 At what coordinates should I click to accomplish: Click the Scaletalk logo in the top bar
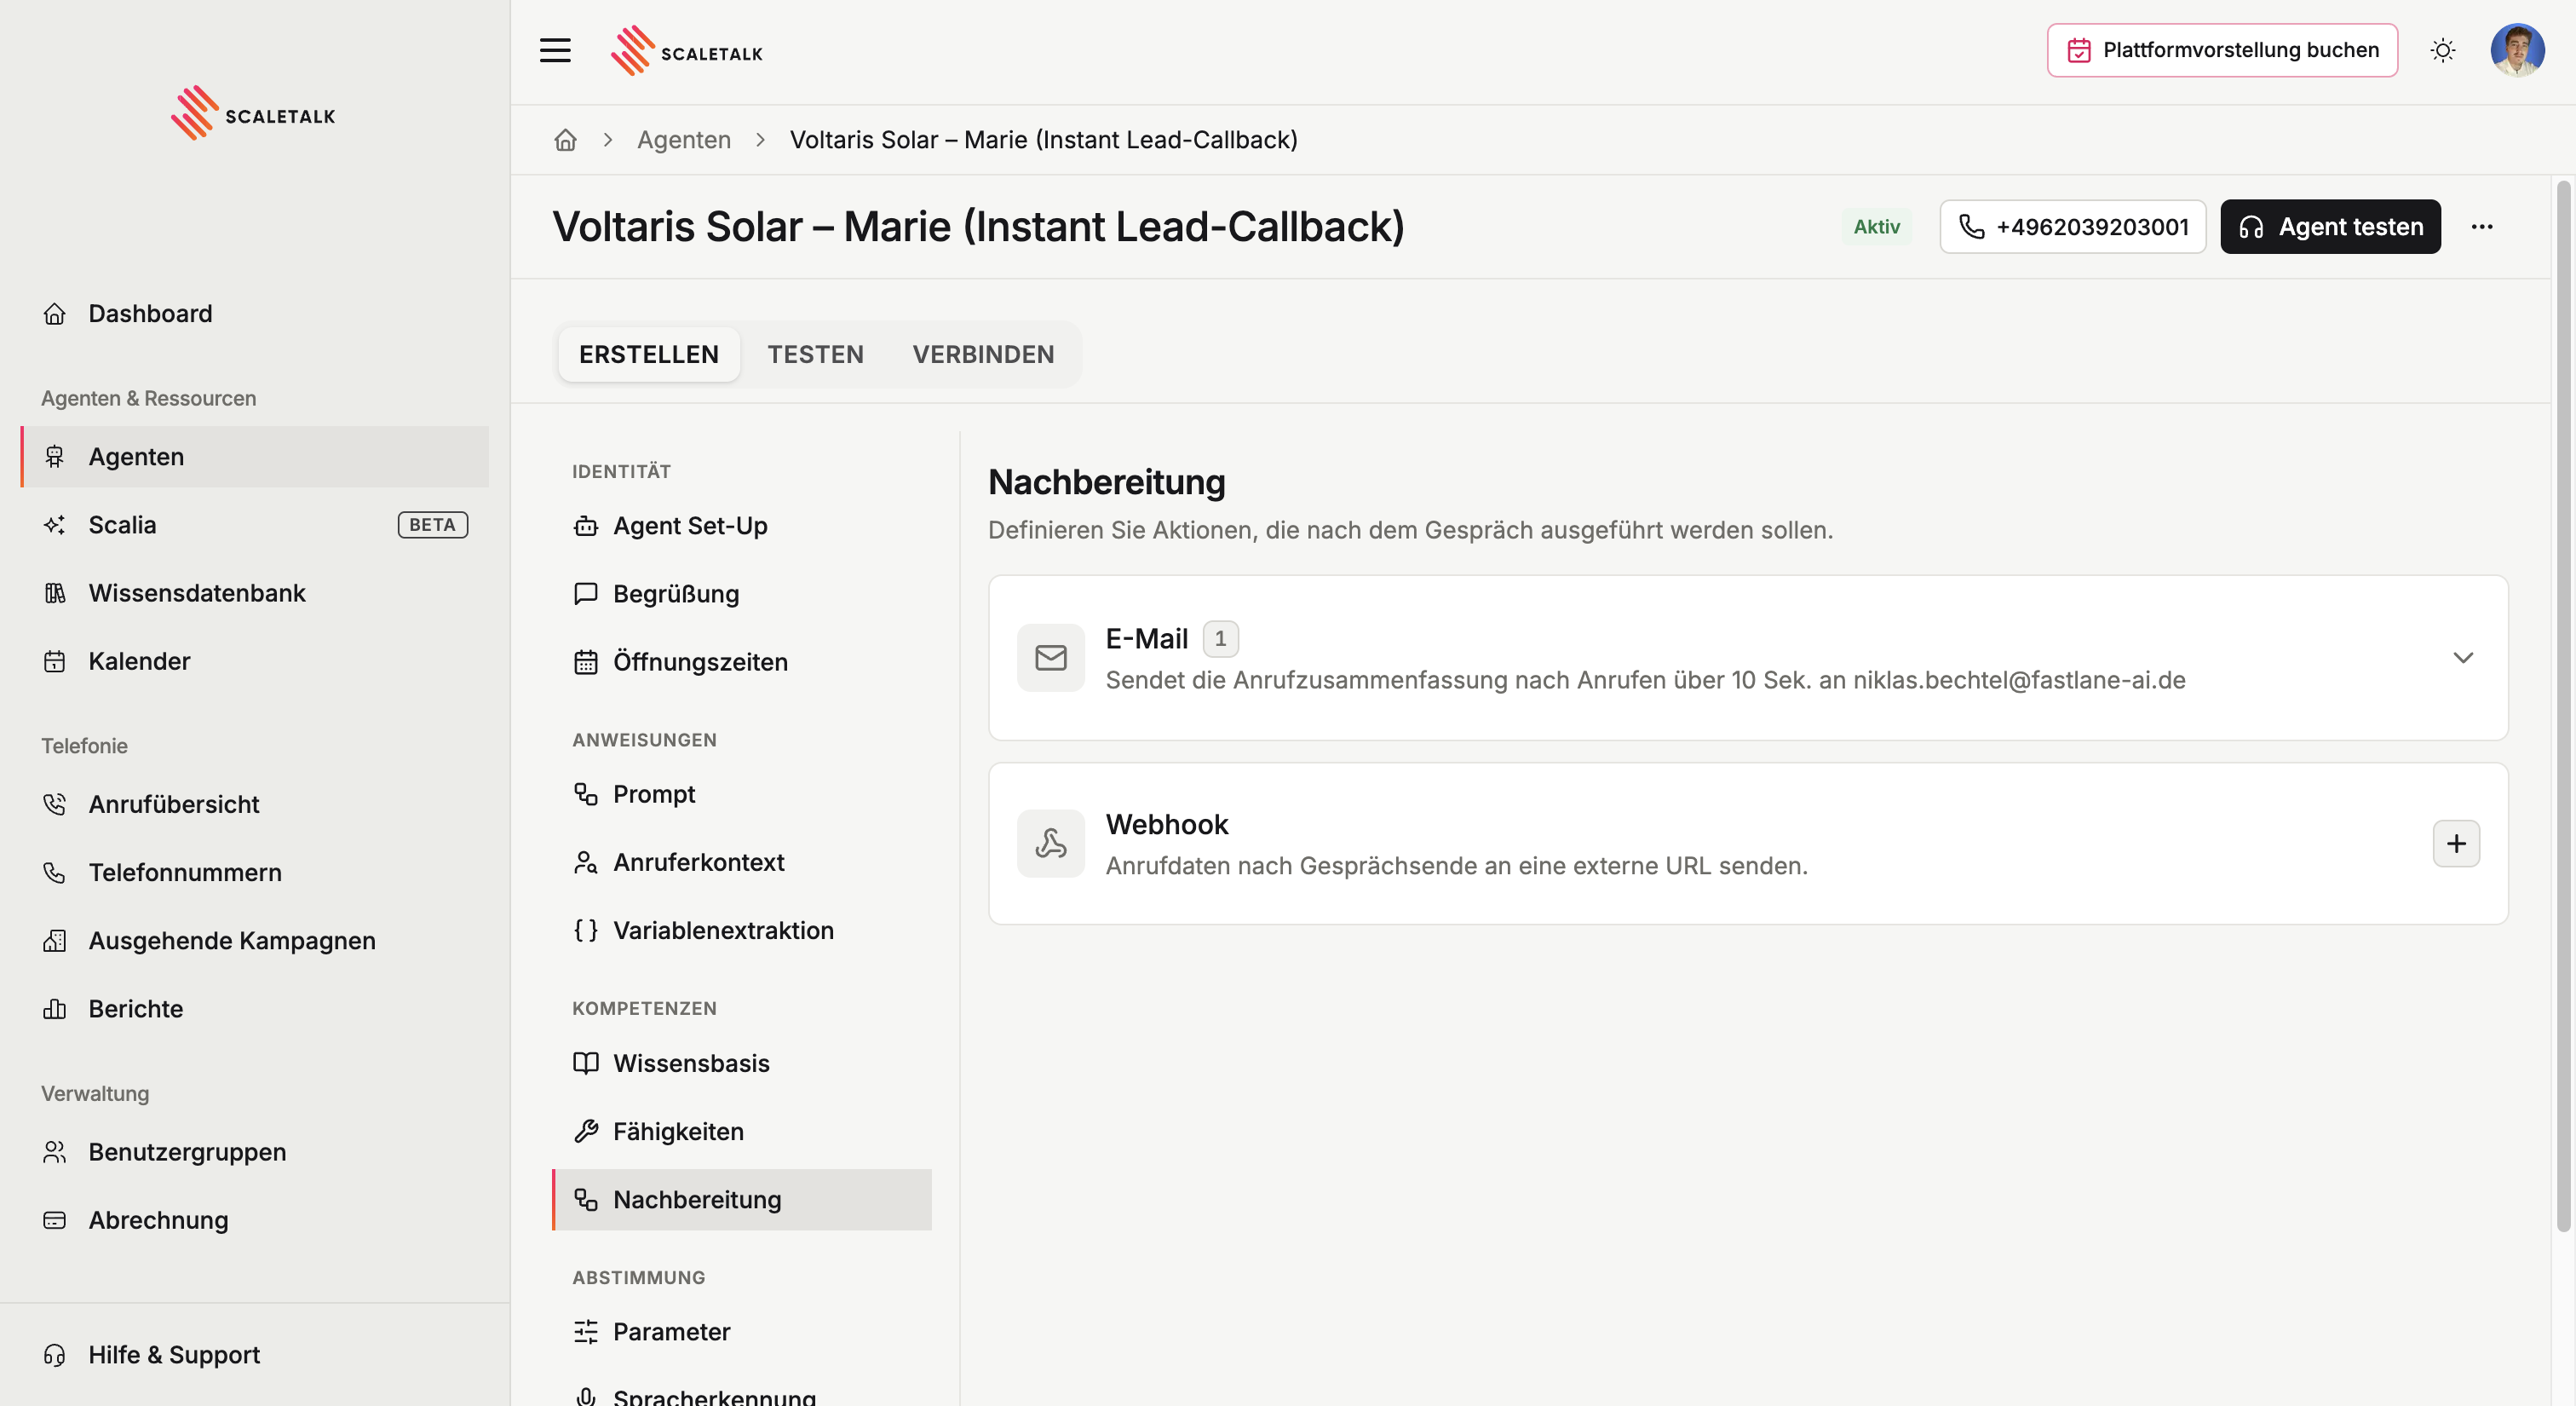[687, 51]
